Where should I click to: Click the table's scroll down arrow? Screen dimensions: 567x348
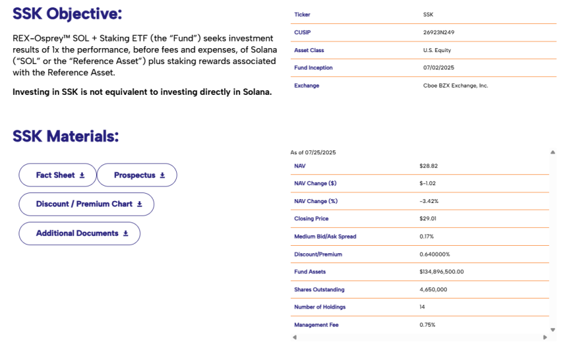tap(552, 329)
